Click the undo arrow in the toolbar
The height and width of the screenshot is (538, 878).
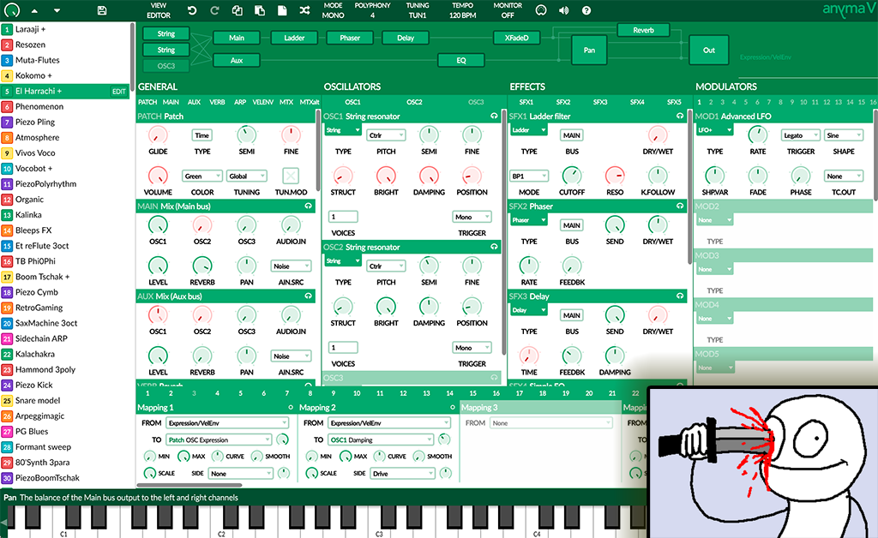click(192, 10)
